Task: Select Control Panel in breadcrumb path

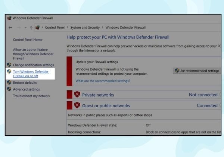Action: tap(55, 28)
